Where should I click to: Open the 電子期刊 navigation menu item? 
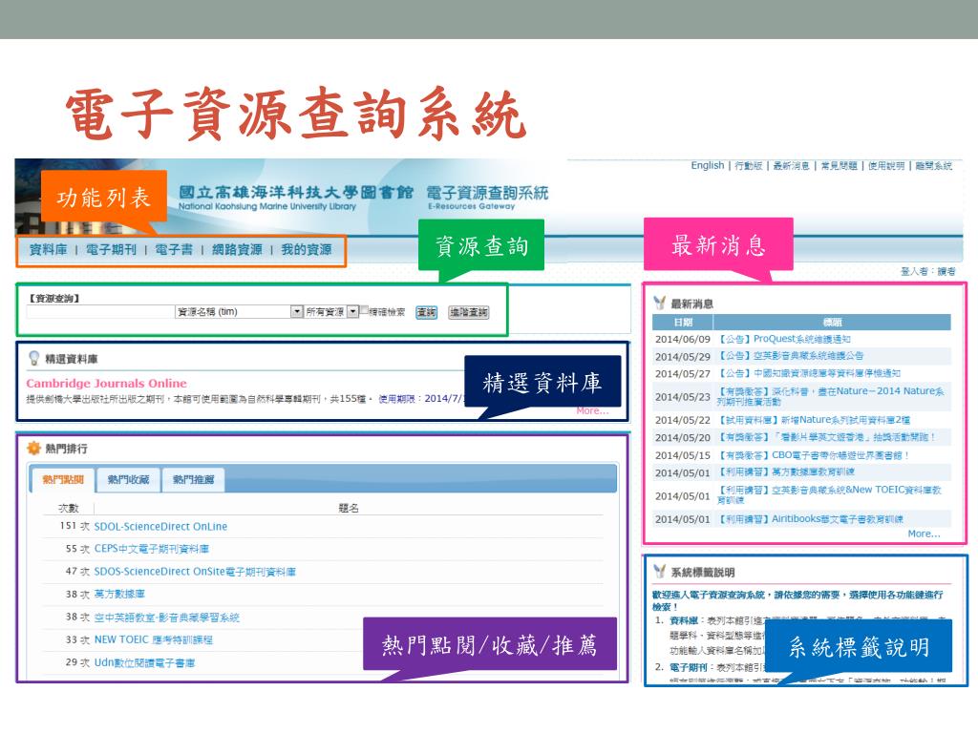[111, 250]
